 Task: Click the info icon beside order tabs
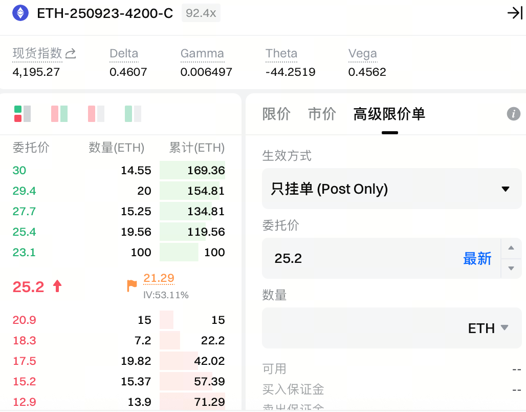coord(513,114)
